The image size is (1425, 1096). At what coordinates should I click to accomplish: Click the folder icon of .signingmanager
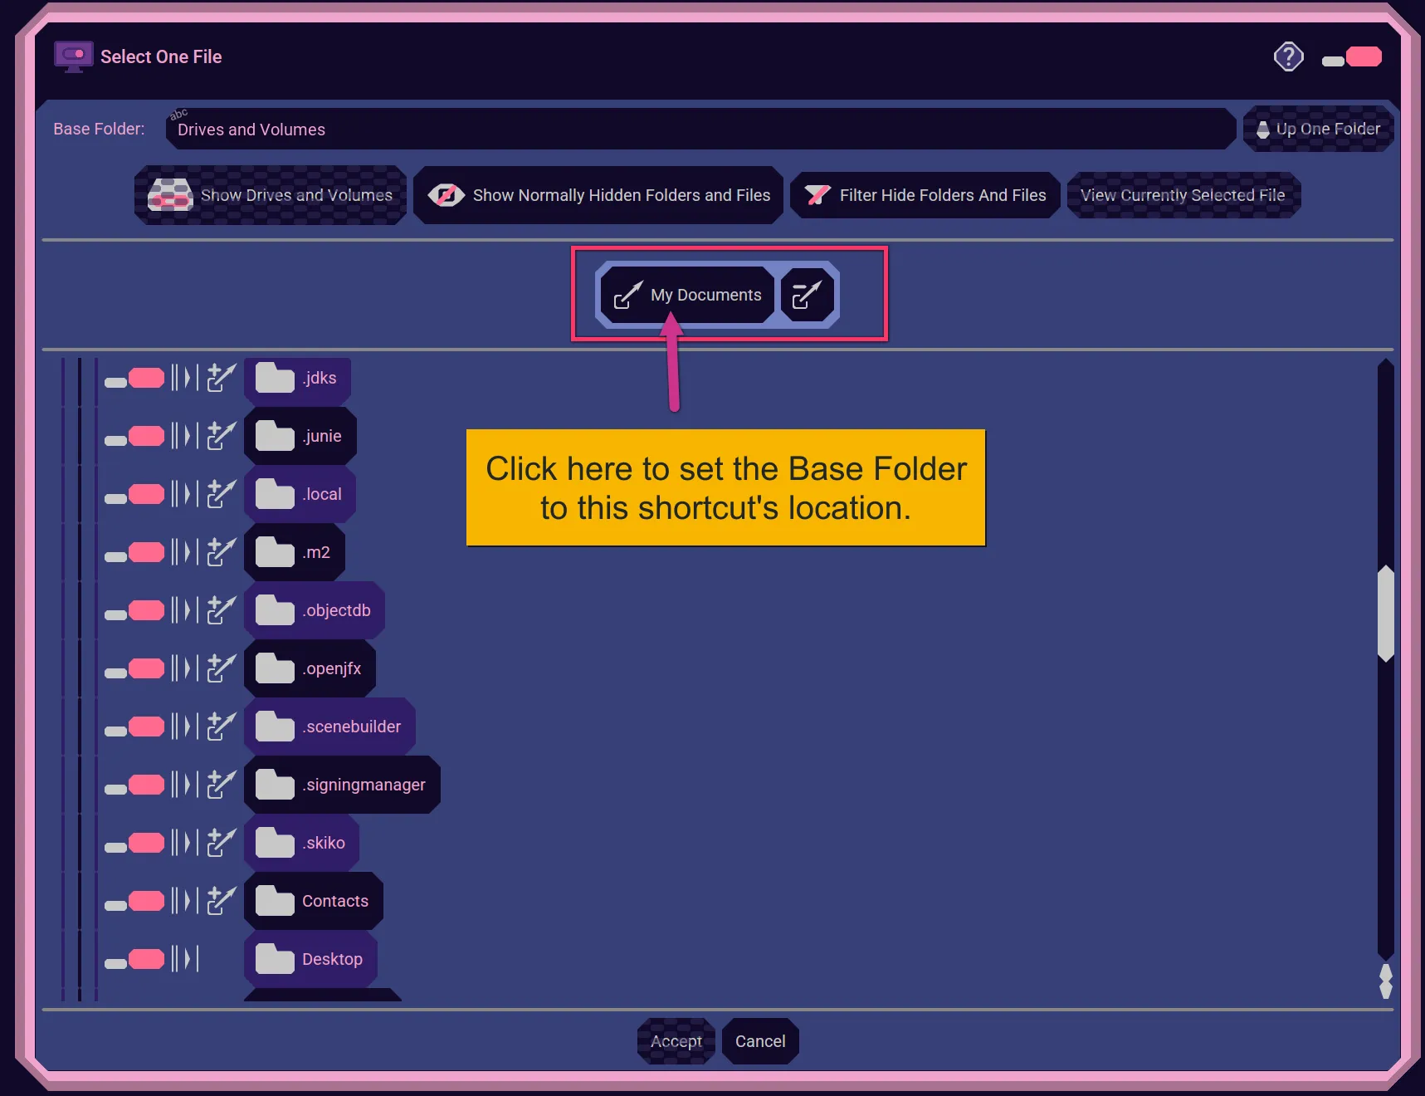[x=275, y=785]
